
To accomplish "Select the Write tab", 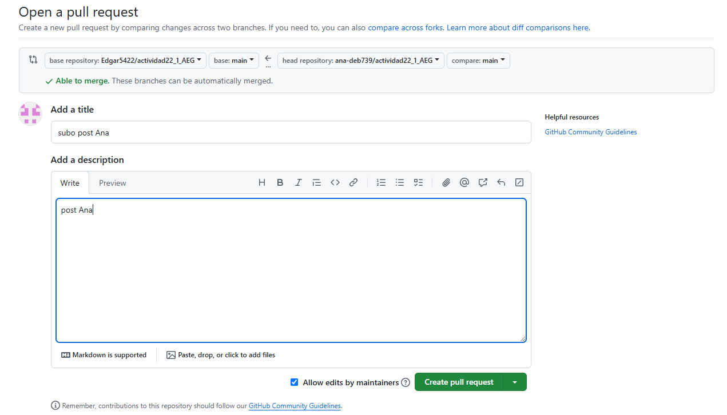I will [70, 183].
